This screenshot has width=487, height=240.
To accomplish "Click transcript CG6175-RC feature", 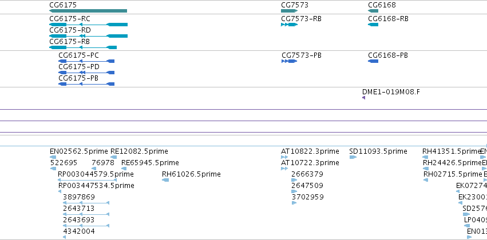I will (89, 25).
